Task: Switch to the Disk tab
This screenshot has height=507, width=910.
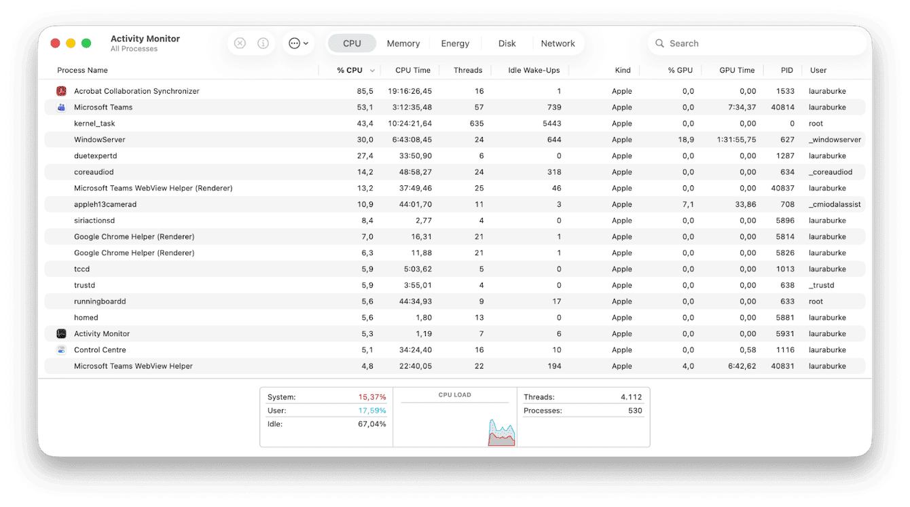Action: pyautogui.click(x=507, y=43)
